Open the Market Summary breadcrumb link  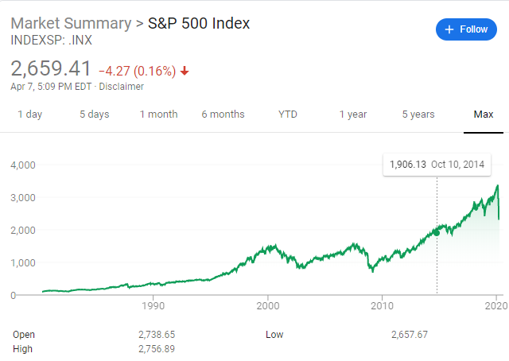pos(70,23)
